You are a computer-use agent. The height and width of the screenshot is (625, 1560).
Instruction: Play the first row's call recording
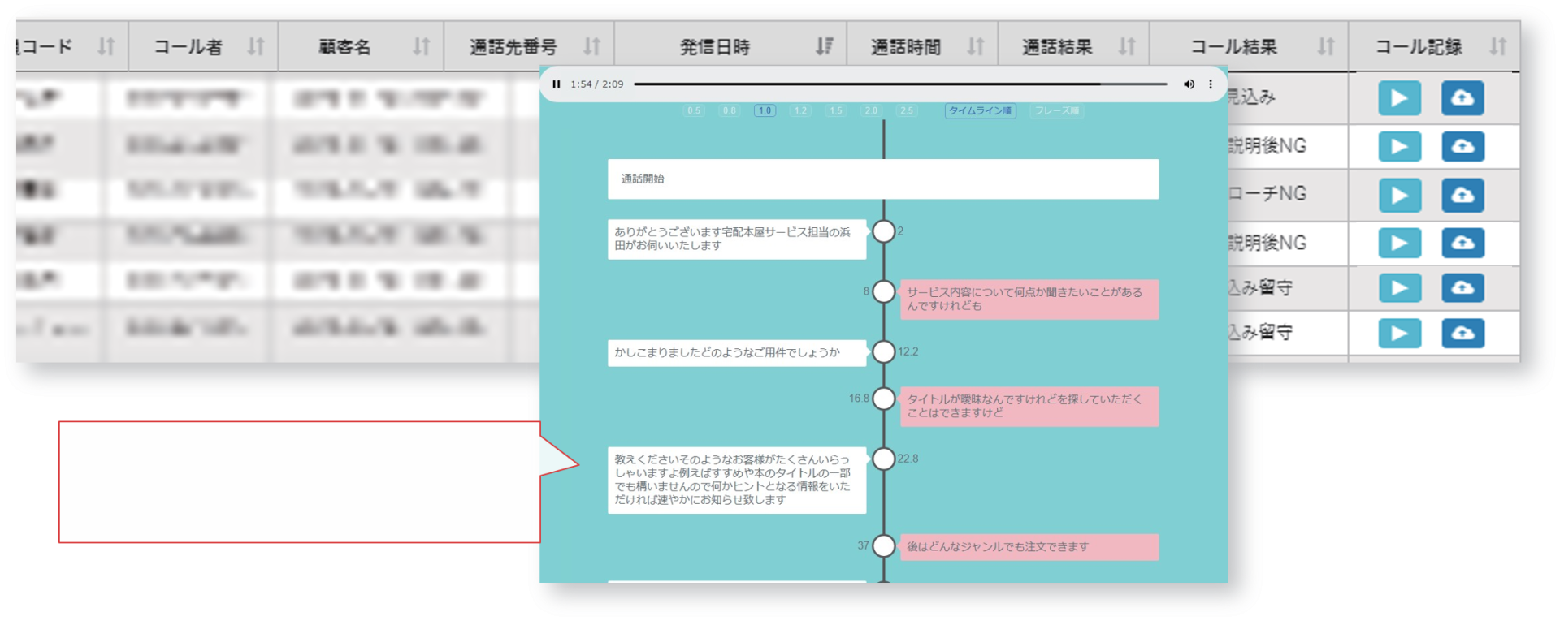click(1399, 98)
